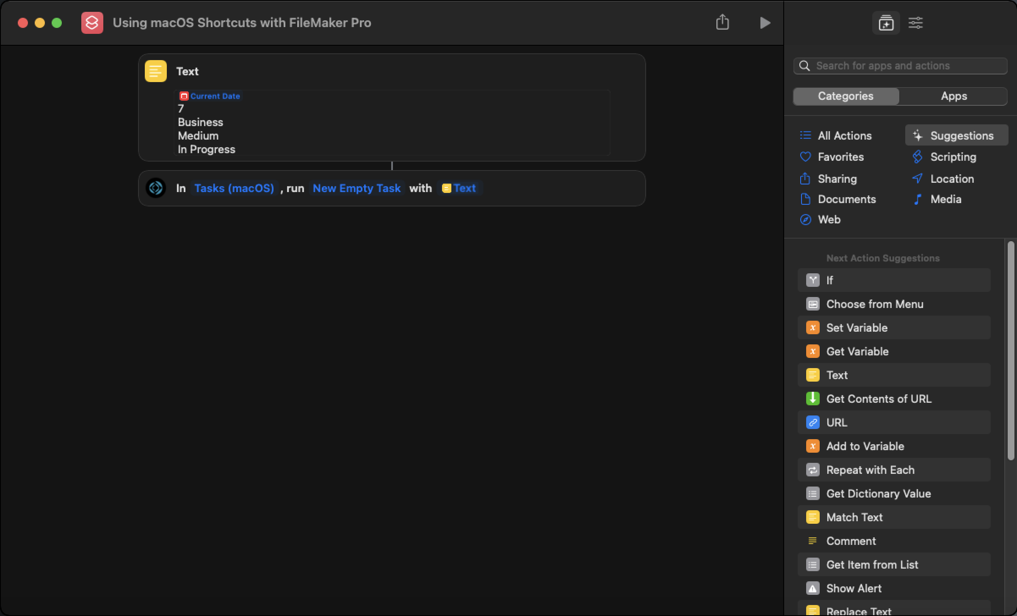
Task: Run the shortcut with the play button
Action: pos(765,23)
